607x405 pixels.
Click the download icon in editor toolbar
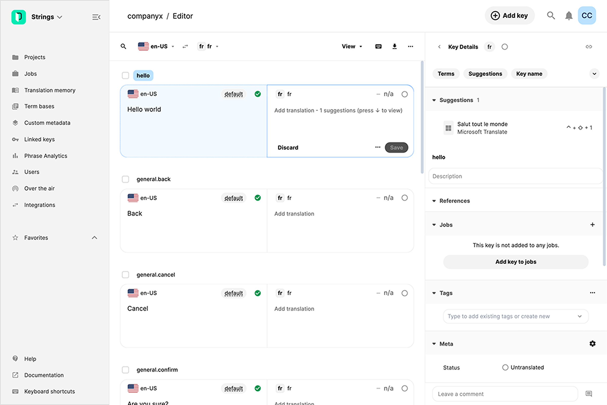394,47
